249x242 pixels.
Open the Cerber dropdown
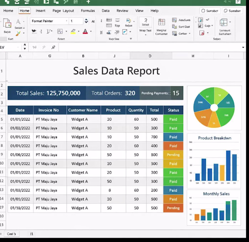[190, 33]
